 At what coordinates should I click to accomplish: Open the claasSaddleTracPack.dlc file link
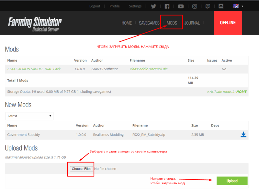point(149,69)
